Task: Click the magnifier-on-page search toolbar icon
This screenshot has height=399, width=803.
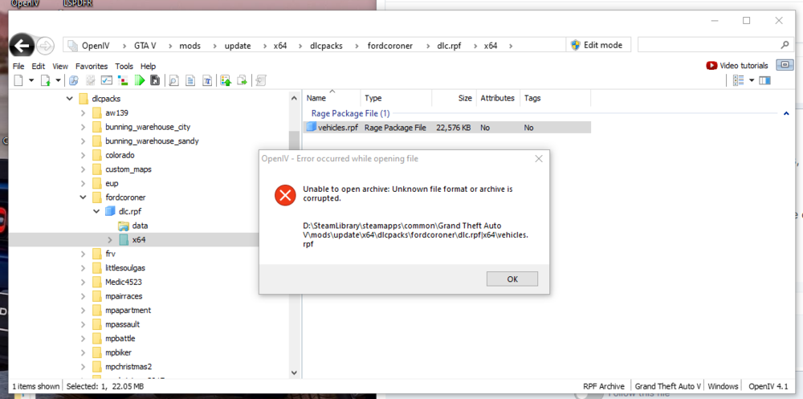Action: tap(173, 80)
